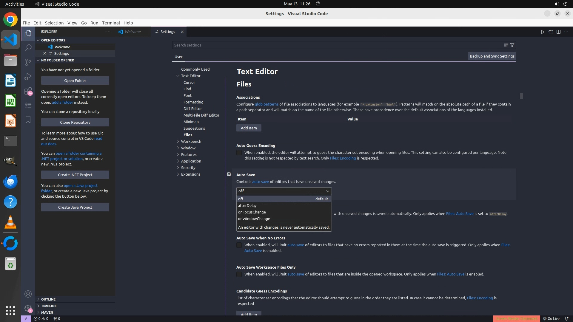Check Auto Save Workspace Files Only
573x322 pixels.
239,274
